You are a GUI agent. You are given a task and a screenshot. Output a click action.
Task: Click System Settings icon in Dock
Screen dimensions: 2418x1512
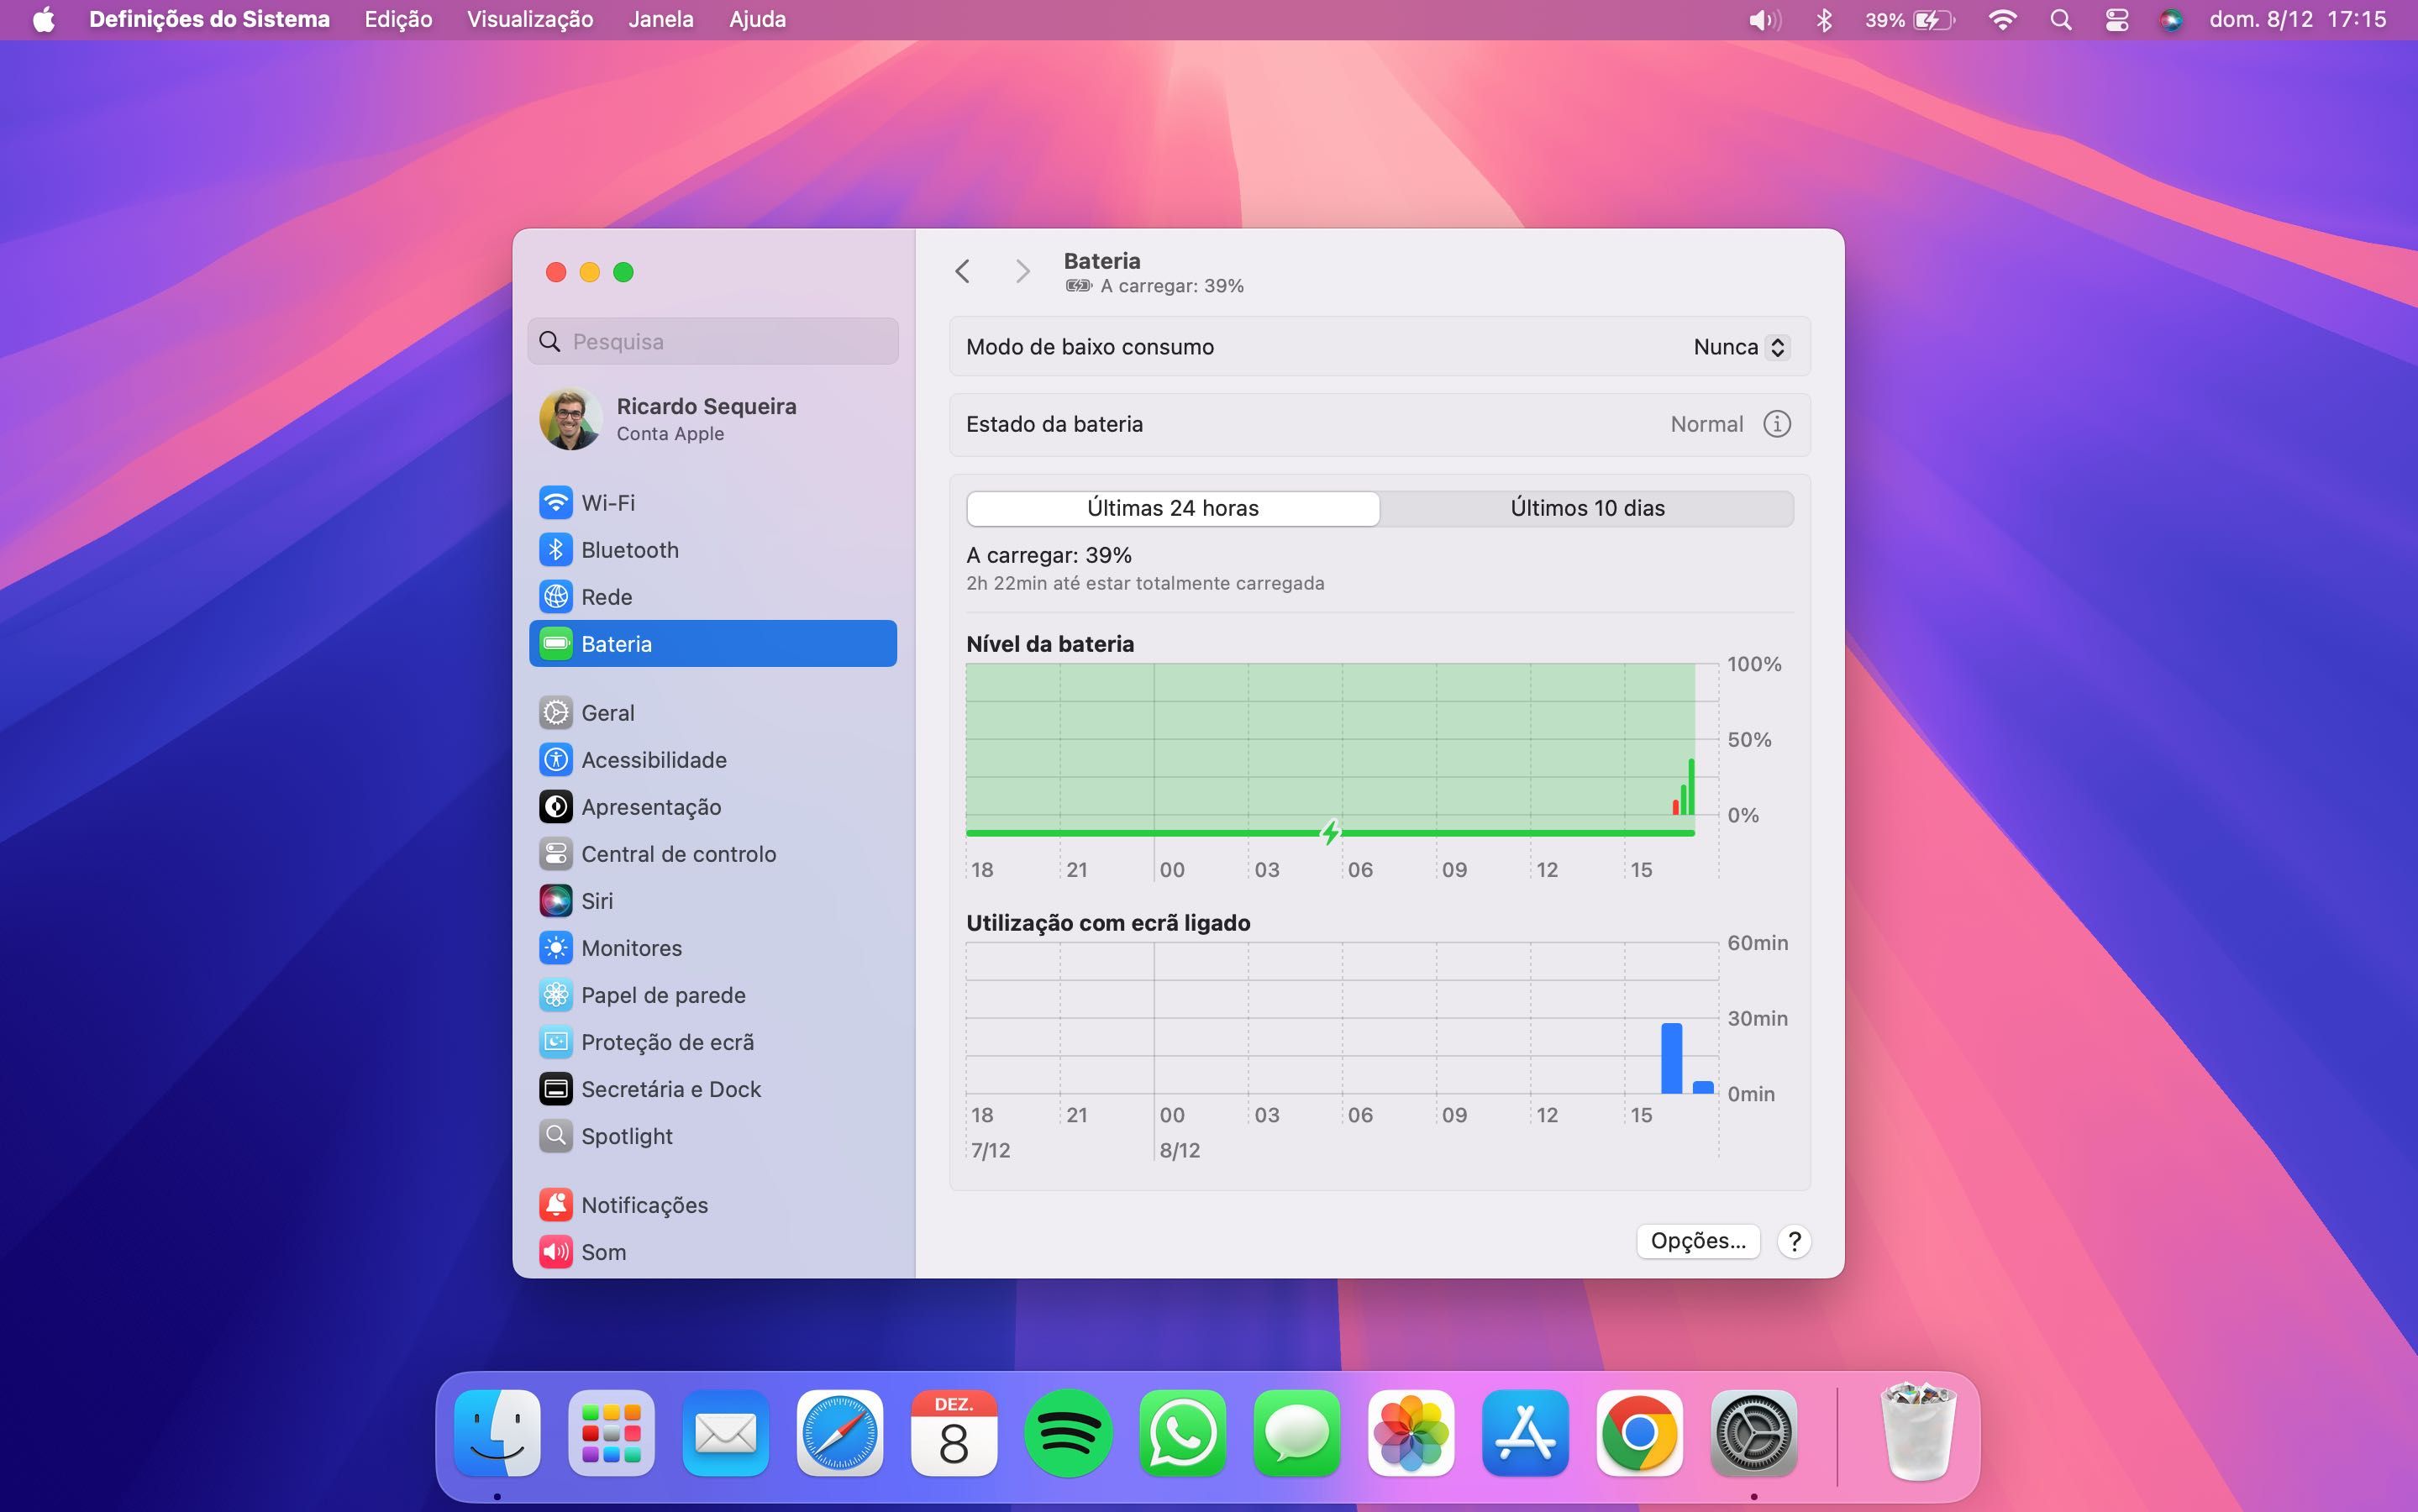pyautogui.click(x=1753, y=1433)
